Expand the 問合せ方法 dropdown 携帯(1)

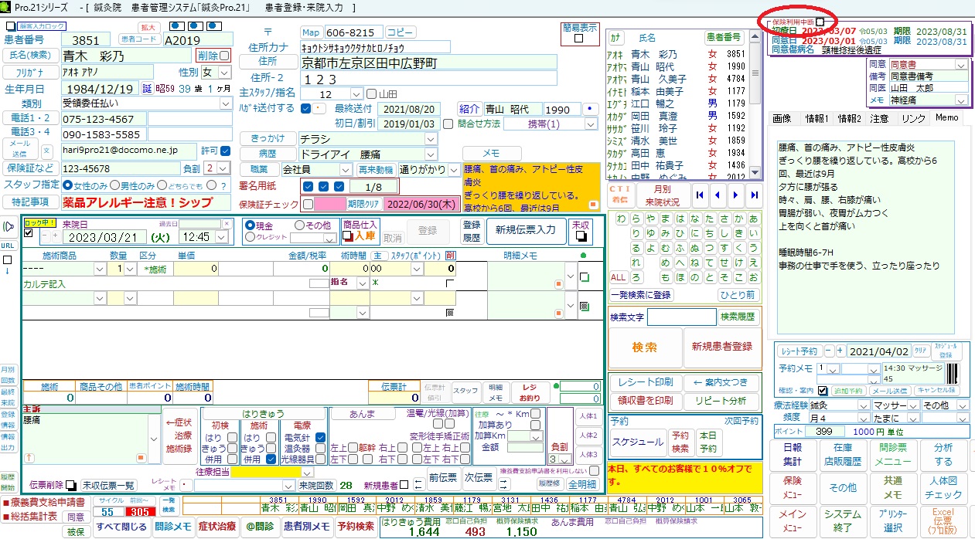click(591, 124)
